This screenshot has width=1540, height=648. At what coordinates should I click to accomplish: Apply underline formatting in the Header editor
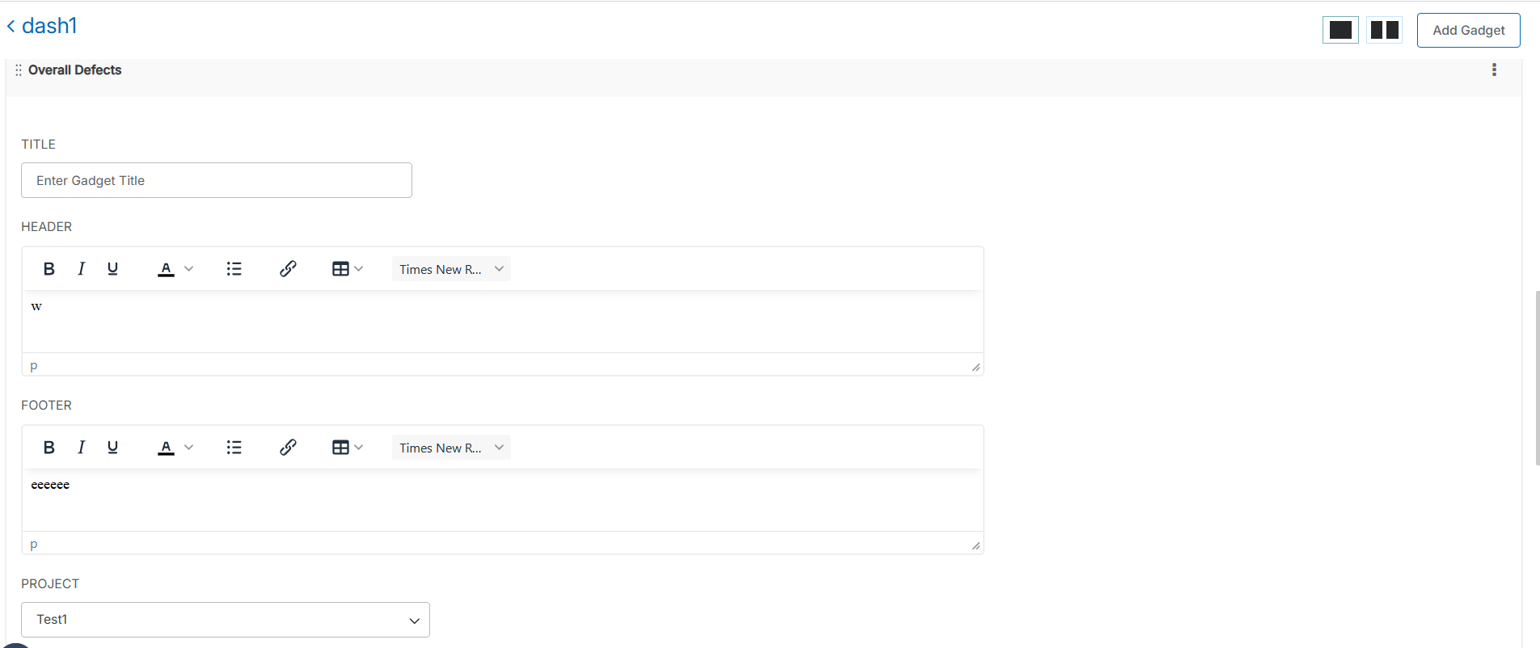pyautogui.click(x=112, y=268)
